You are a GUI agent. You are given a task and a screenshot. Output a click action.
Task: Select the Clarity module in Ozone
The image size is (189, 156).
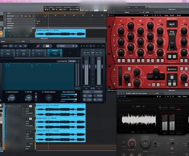[x=8, y=53]
